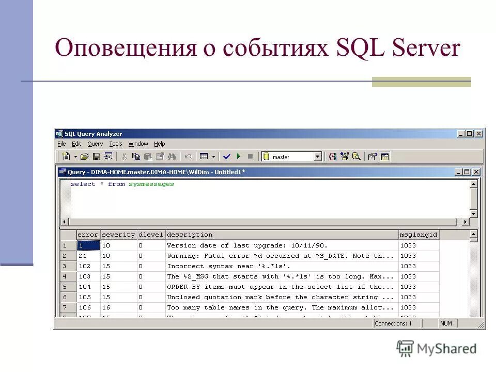Open the Query menu
The width and height of the screenshot is (496, 372).
(x=95, y=144)
